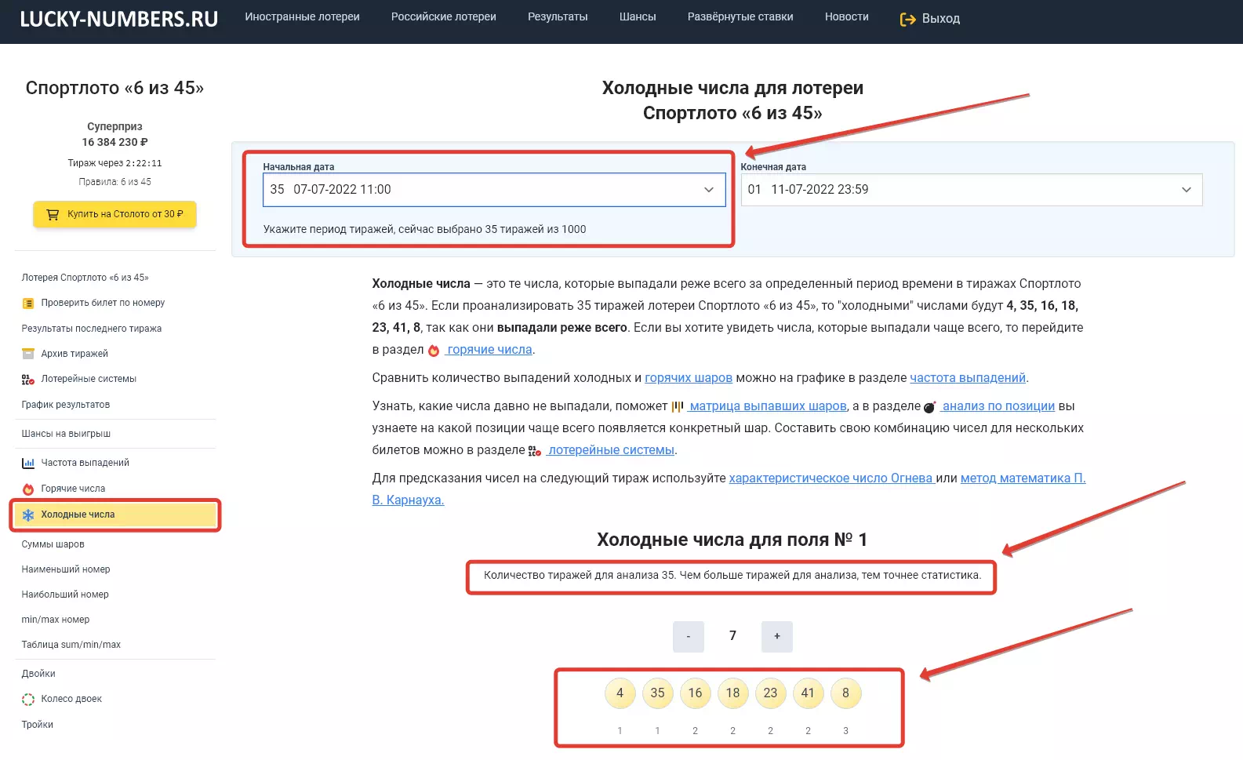Click the bomb icon before анализ по позиции
The width and height of the screenshot is (1243, 760).
(930, 407)
